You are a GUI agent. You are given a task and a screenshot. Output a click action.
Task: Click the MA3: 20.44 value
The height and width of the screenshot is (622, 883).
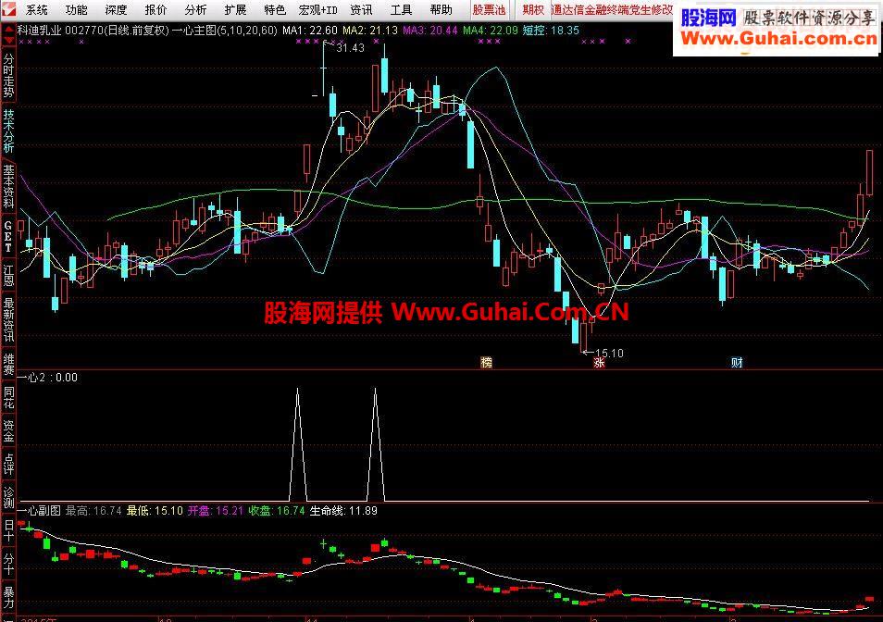point(430,30)
